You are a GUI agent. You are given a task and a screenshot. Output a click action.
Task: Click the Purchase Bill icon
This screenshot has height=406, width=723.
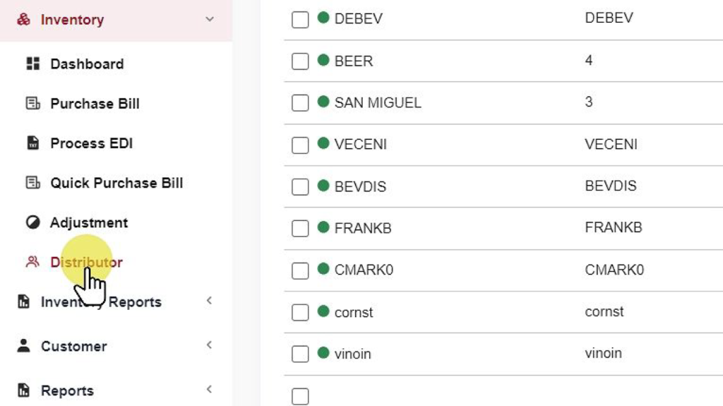pos(32,104)
